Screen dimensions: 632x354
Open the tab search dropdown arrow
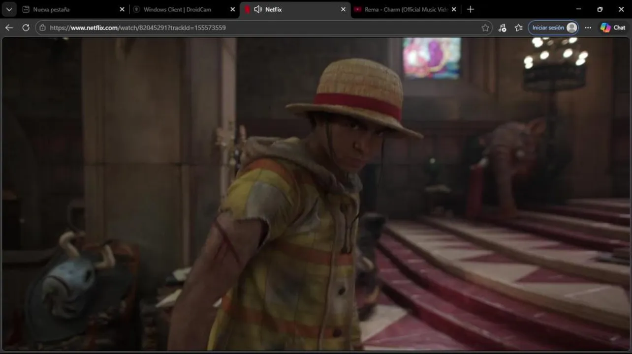coord(9,9)
